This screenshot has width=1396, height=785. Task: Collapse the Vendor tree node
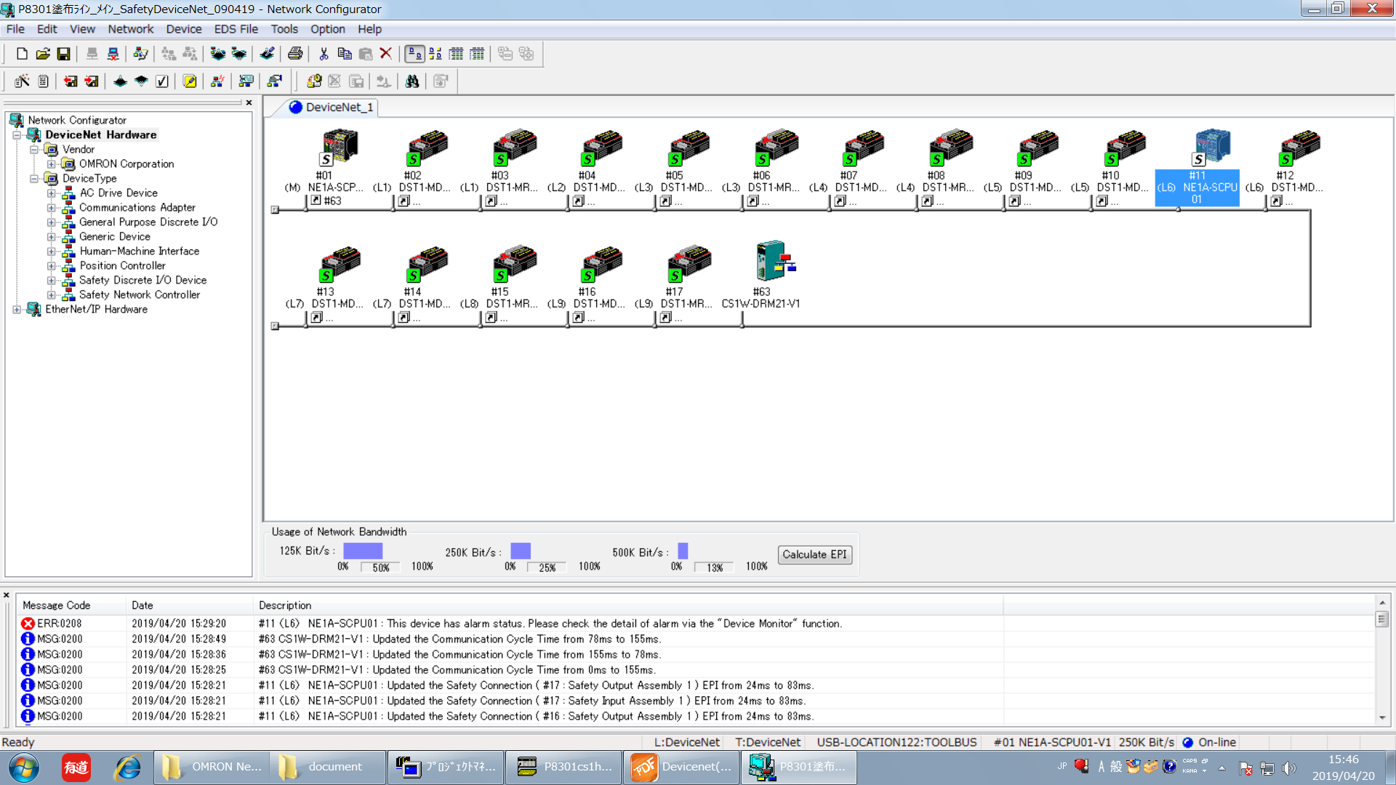[33, 150]
